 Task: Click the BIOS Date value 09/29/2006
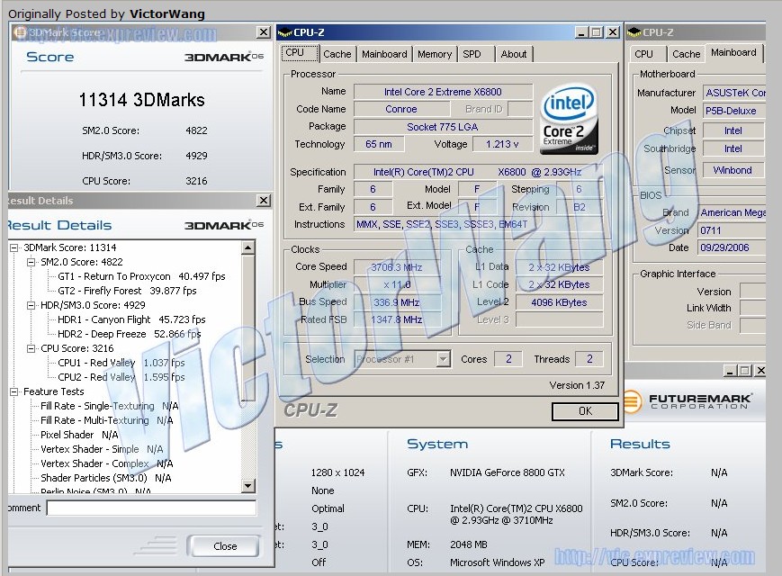tap(733, 247)
